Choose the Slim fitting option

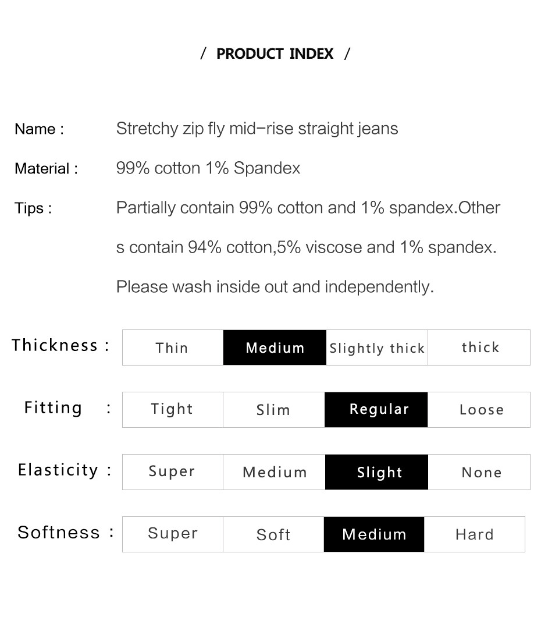click(273, 410)
